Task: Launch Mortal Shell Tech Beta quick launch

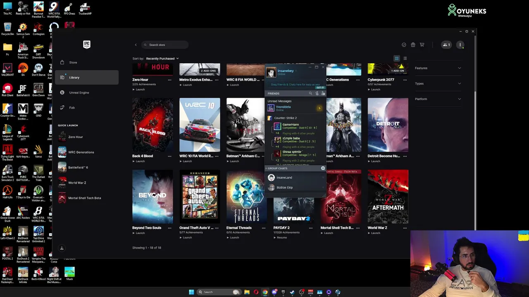Action: (x=87, y=198)
